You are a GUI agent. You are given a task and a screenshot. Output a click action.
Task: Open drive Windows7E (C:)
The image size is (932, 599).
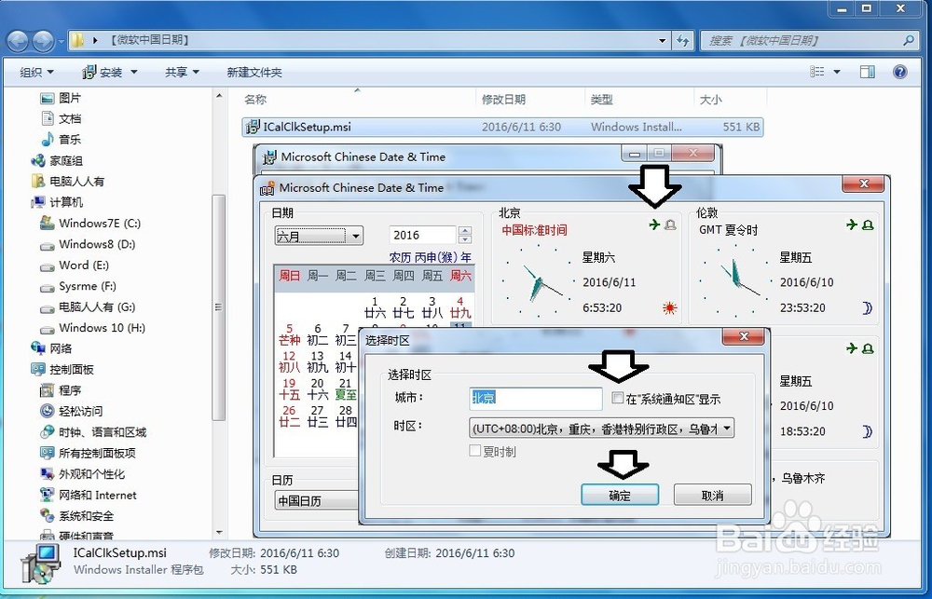[x=89, y=224]
